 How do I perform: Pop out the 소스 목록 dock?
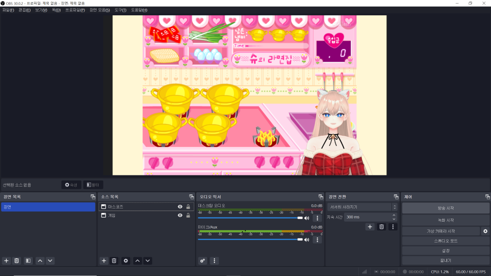coord(191,197)
